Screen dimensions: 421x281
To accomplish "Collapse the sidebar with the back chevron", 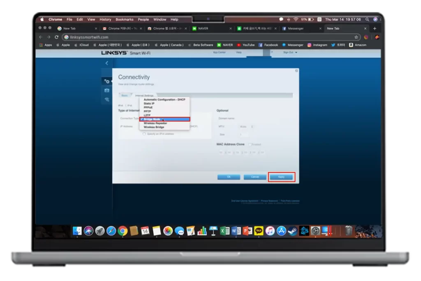I will [x=106, y=63].
